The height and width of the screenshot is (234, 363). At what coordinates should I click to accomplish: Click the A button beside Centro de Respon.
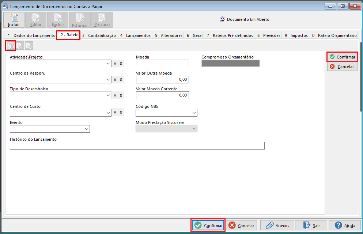(115, 80)
